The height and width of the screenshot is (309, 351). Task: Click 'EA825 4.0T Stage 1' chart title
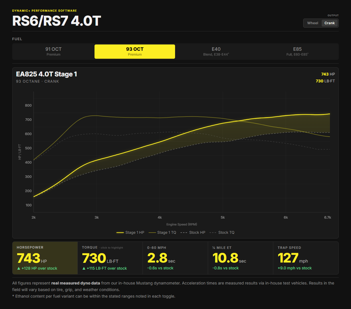click(x=46, y=74)
